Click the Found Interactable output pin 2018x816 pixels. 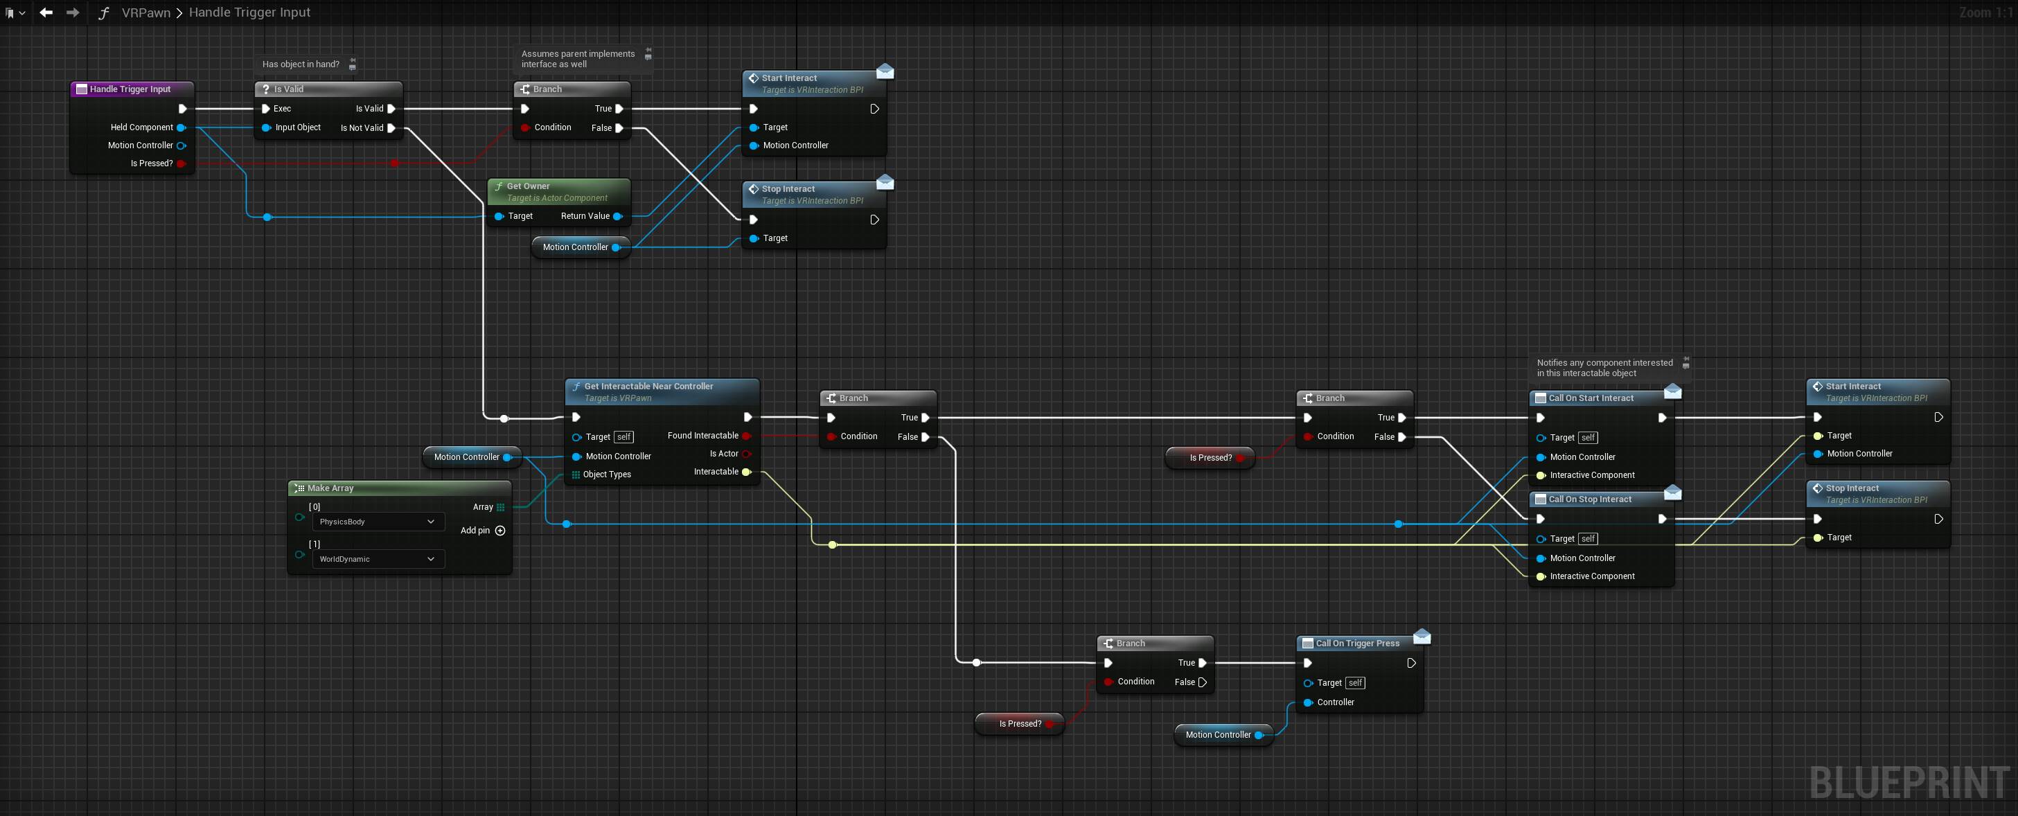pyautogui.click(x=747, y=436)
